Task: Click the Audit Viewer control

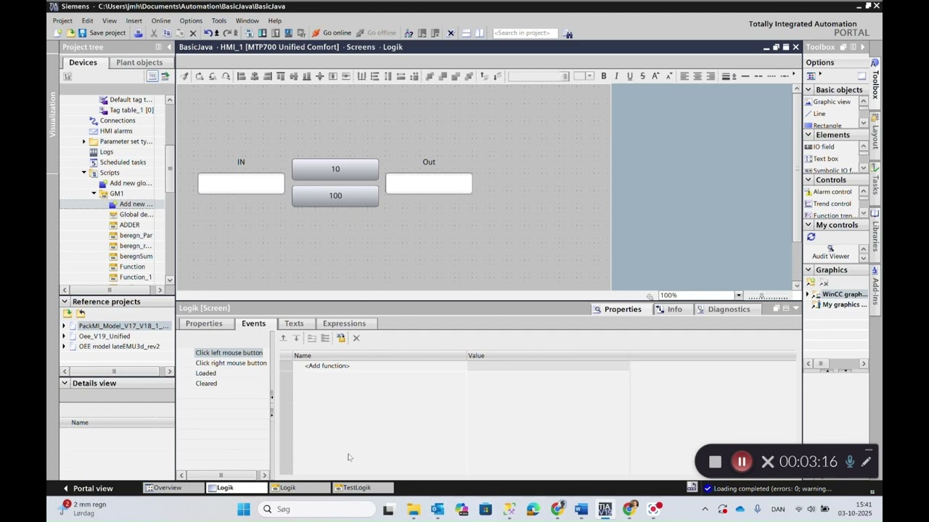Action: click(830, 252)
